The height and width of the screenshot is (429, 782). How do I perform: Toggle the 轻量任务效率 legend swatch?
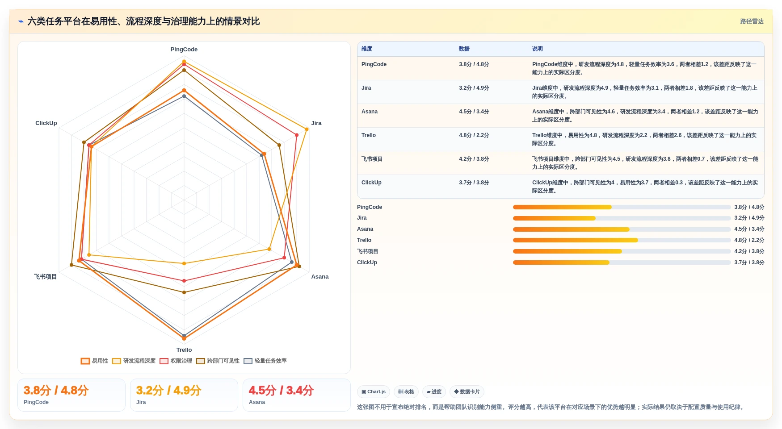pyautogui.click(x=248, y=361)
